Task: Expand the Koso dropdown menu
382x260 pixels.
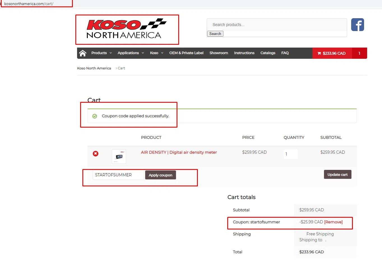Action: 157,53
